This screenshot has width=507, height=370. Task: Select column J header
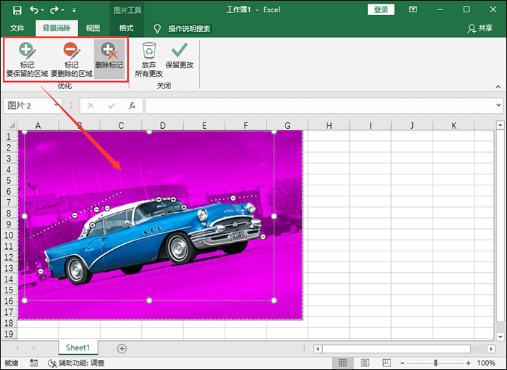point(412,125)
